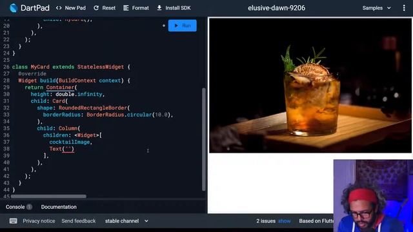Click the Console message count badge
The height and width of the screenshot is (232, 413).
coord(29,207)
